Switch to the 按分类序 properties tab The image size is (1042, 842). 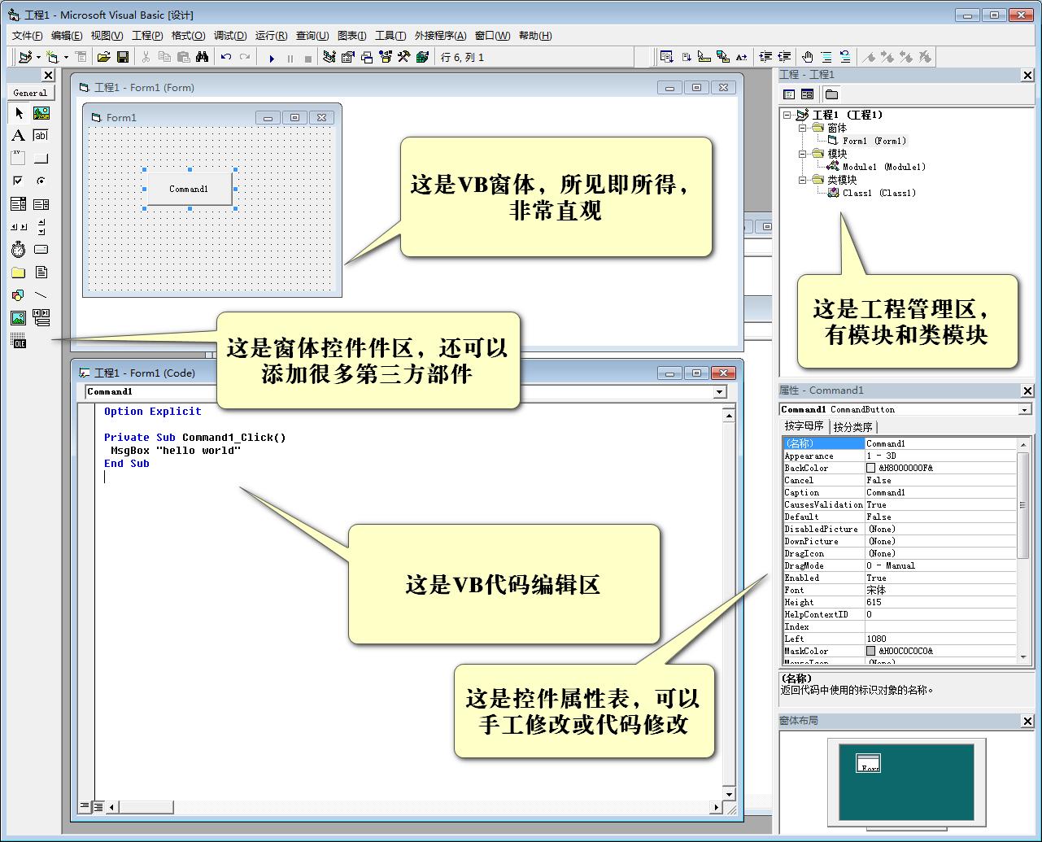(855, 426)
